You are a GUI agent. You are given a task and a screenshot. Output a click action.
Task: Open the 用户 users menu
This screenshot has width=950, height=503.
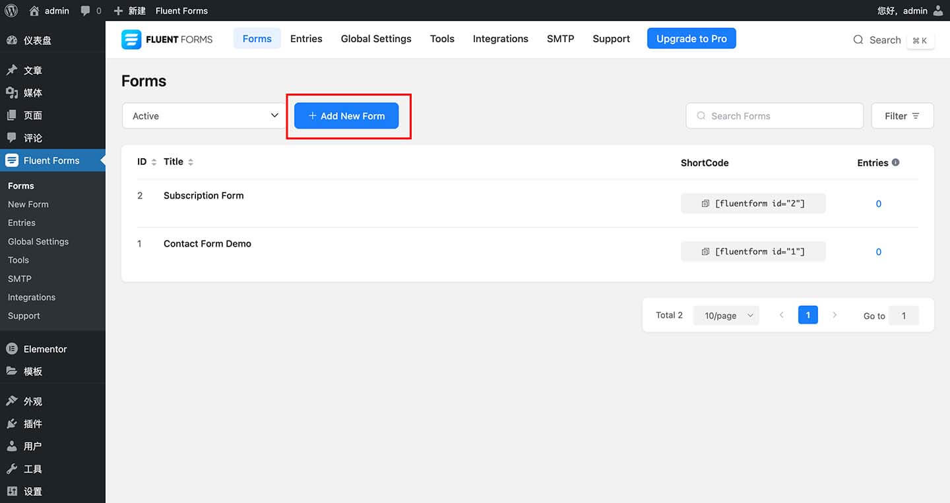(53, 446)
